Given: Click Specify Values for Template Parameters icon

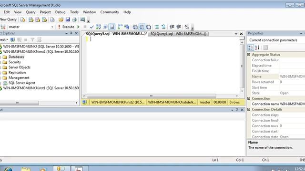Looking at the screenshot, I should 187,27.
